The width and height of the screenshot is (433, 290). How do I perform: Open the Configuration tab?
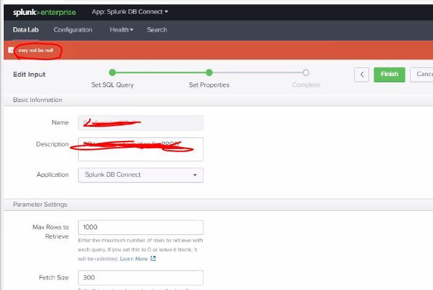(x=73, y=30)
